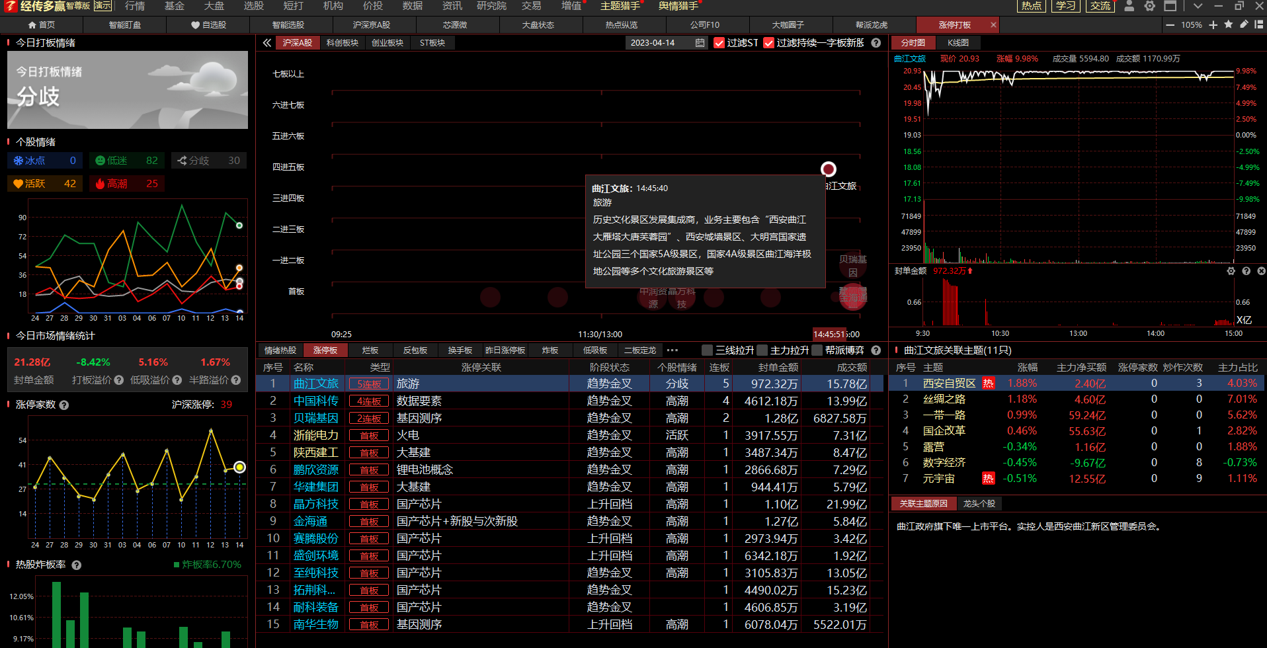1267x648 pixels.
Task: Close the 封单金额 sub-panel
Action: [1261, 271]
